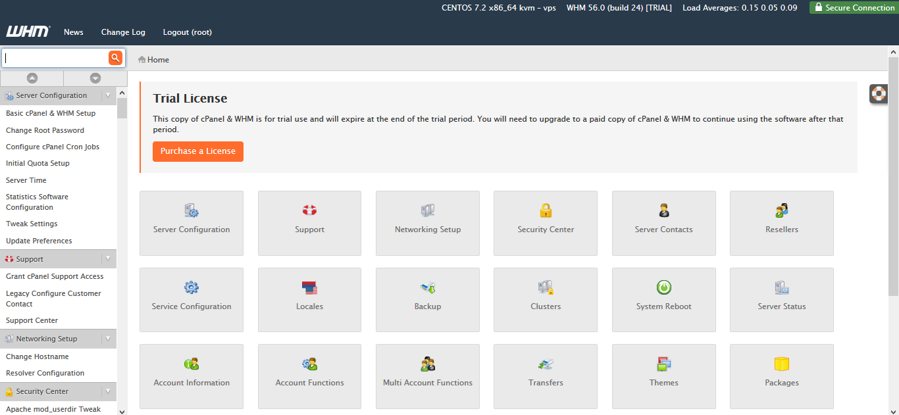Collapse all sidebar categories with up arrow
The width and height of the screenshot is (899, 415).
(32, 78)
